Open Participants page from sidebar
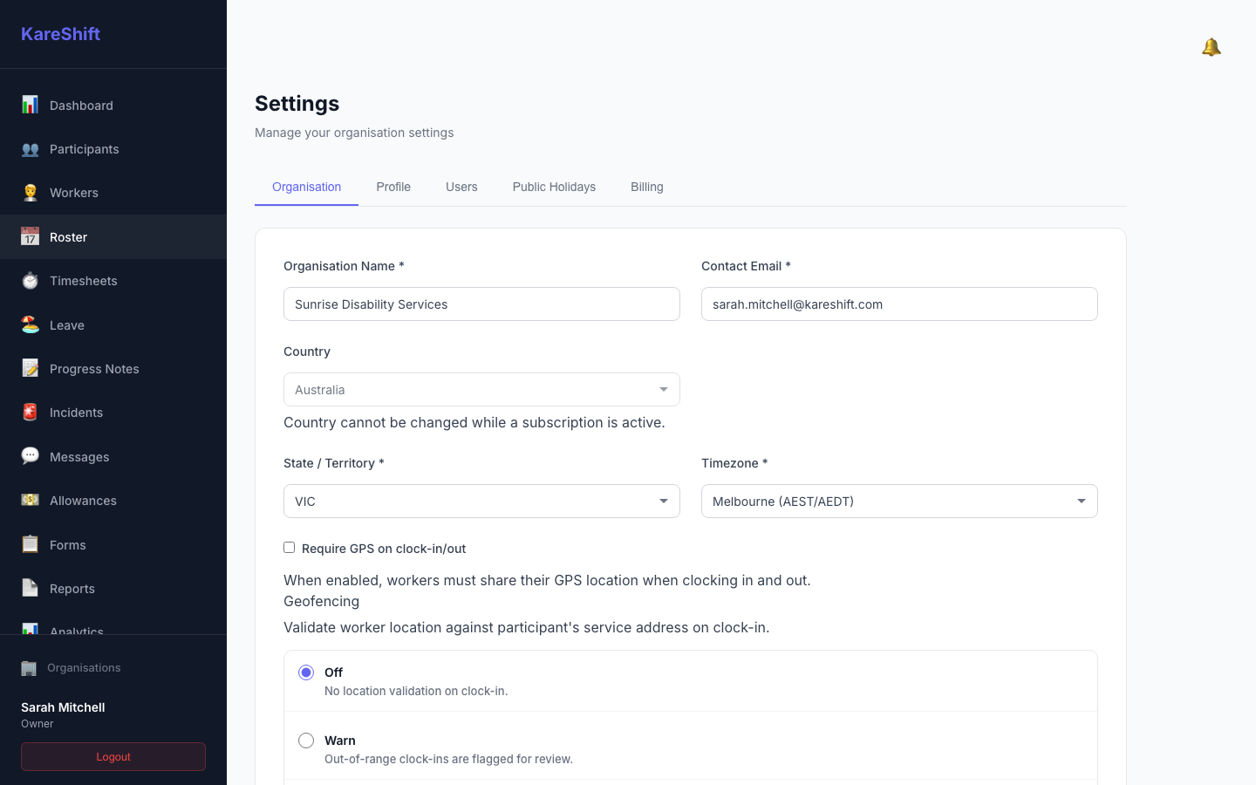The image size is (1256, 785). coord(113,149)
